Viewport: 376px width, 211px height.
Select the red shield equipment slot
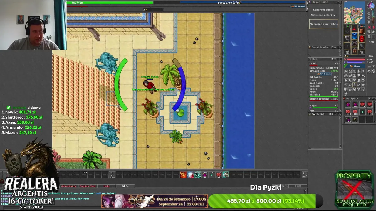(x=362, y=39)
